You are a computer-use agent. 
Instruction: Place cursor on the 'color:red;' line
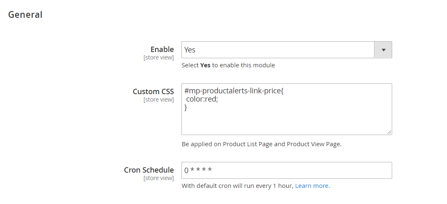point(202,100)
